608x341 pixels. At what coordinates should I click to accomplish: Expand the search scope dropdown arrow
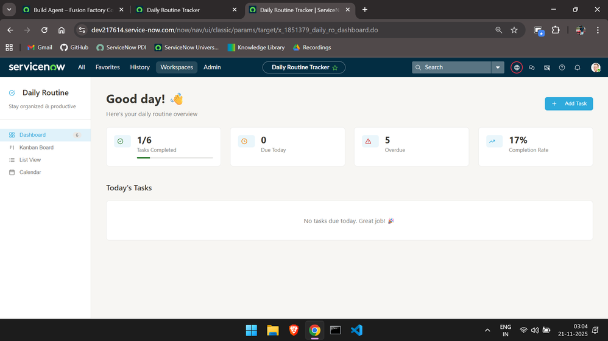pyautogui.click(x=498, y=67)
